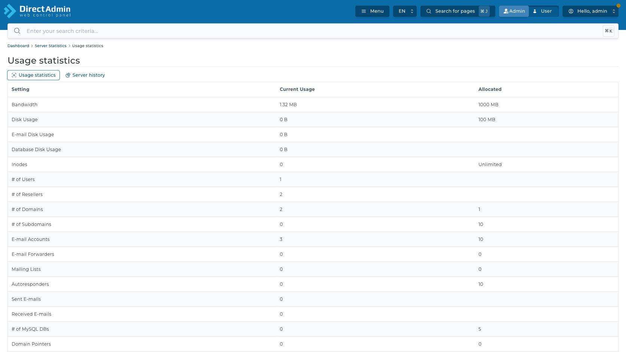Open the Hello, admin account dropdown

[x=590, y=11]
